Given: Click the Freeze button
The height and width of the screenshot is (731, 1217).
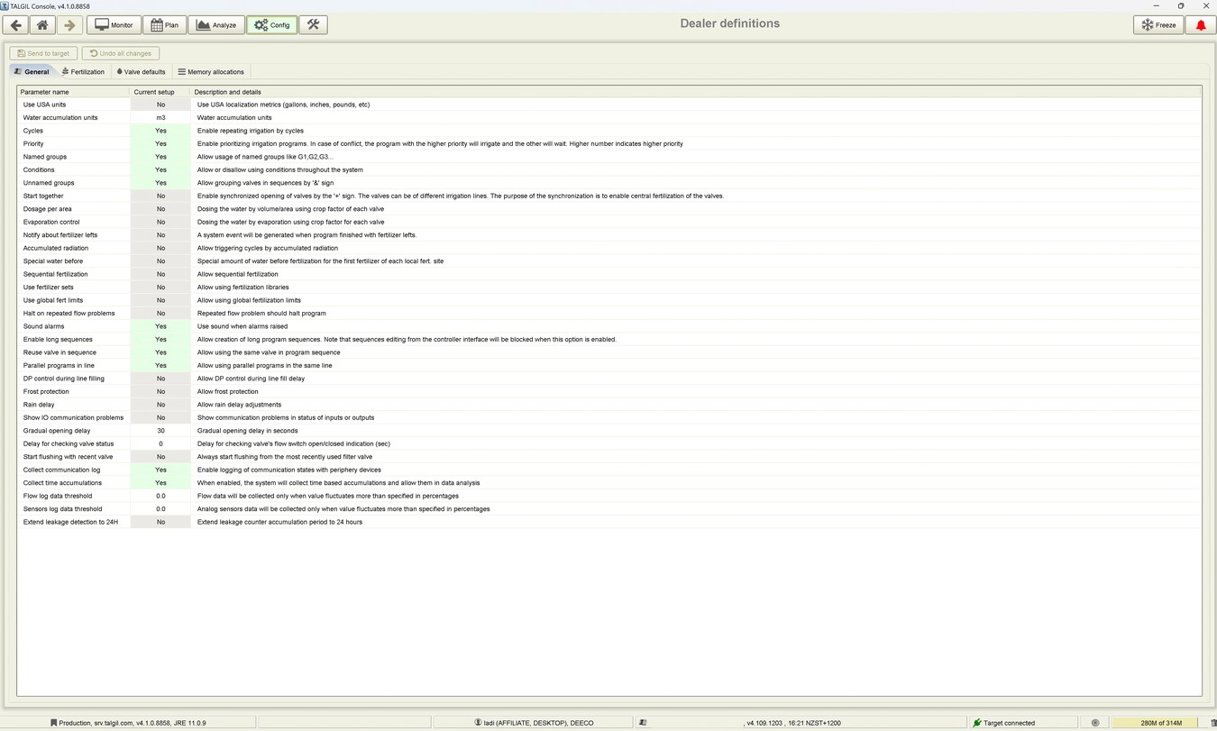Looking at the screenshot, I should 1158,25.
